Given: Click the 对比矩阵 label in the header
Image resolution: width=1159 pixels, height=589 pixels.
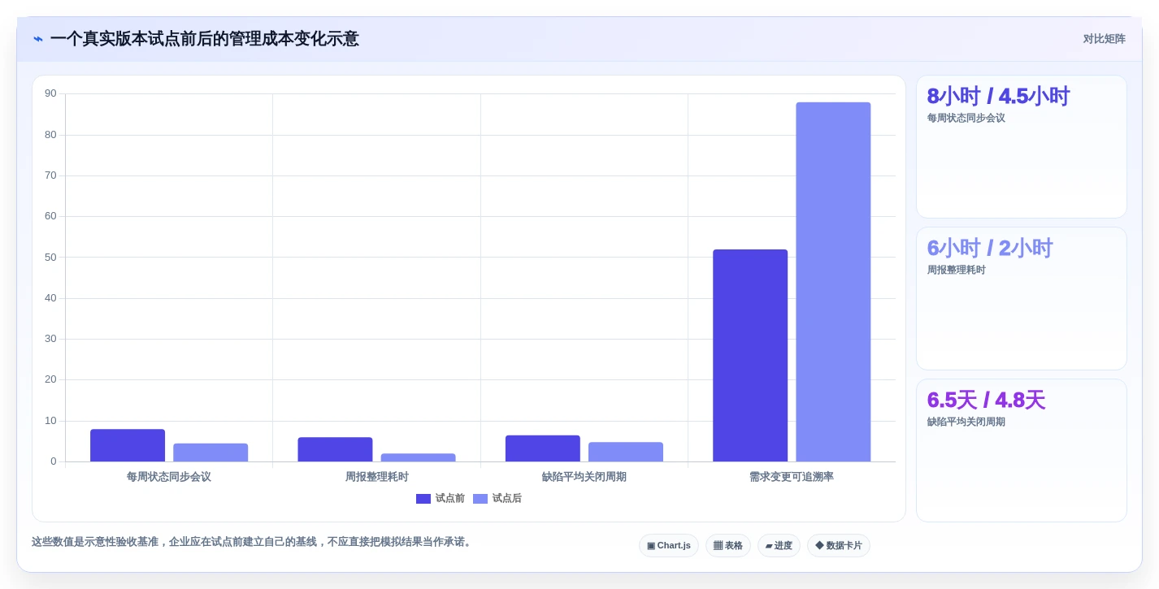Looking at the screenshot, I should (1104, 39).
